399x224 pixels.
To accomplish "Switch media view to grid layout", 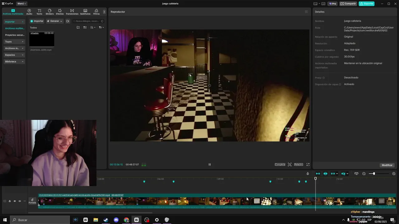I will tap(85, 27).
